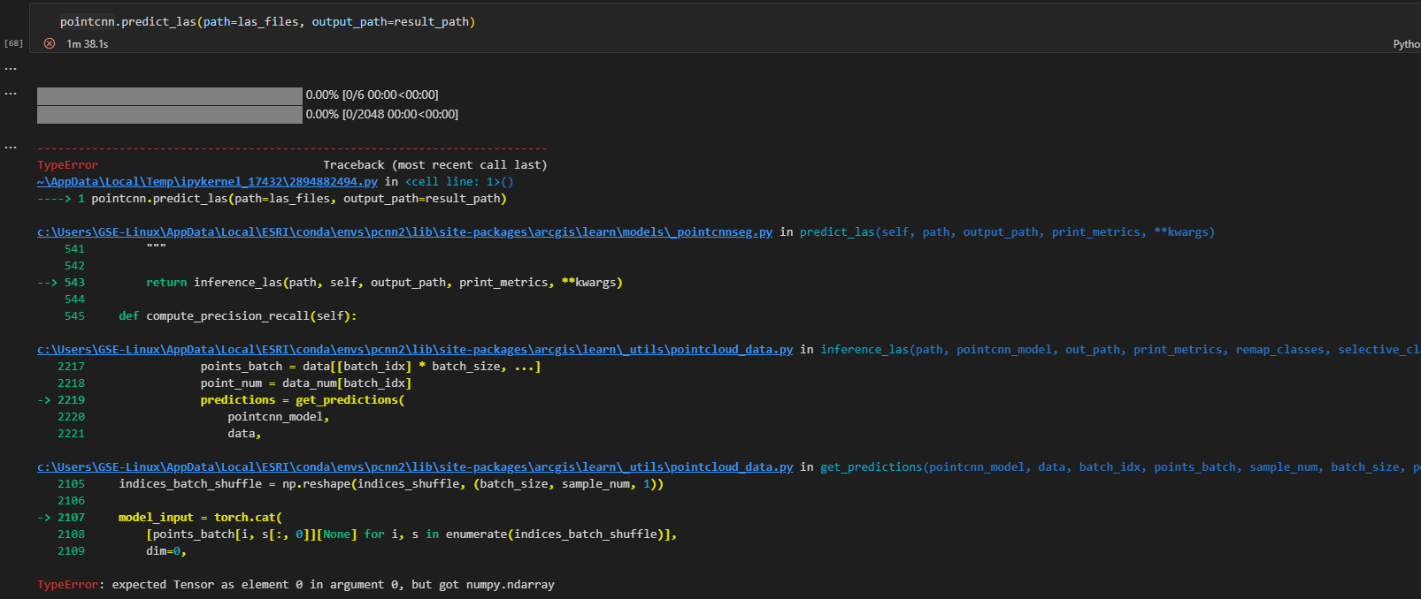1421x599 pixels.
Task: Click the get_predictions function signature text
Action: coord(1120,466)
